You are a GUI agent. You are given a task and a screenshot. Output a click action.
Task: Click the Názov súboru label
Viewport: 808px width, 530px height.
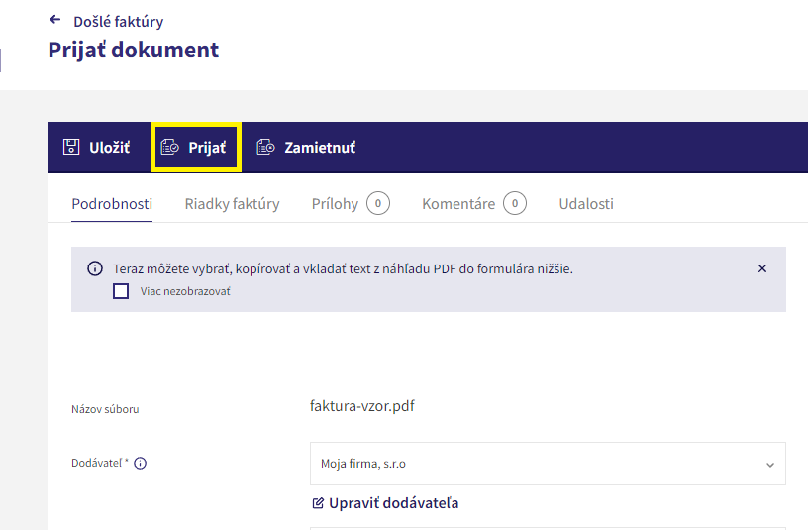coord(105,409)
